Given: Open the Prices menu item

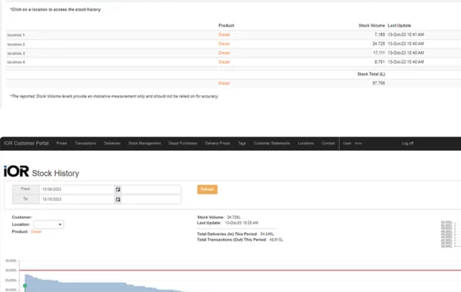Looking at the screenshot, I should click(61, 143).
